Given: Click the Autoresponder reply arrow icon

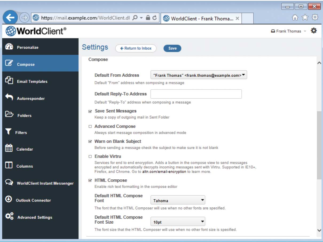Looking at the screenshot, I should coord(9,98).
